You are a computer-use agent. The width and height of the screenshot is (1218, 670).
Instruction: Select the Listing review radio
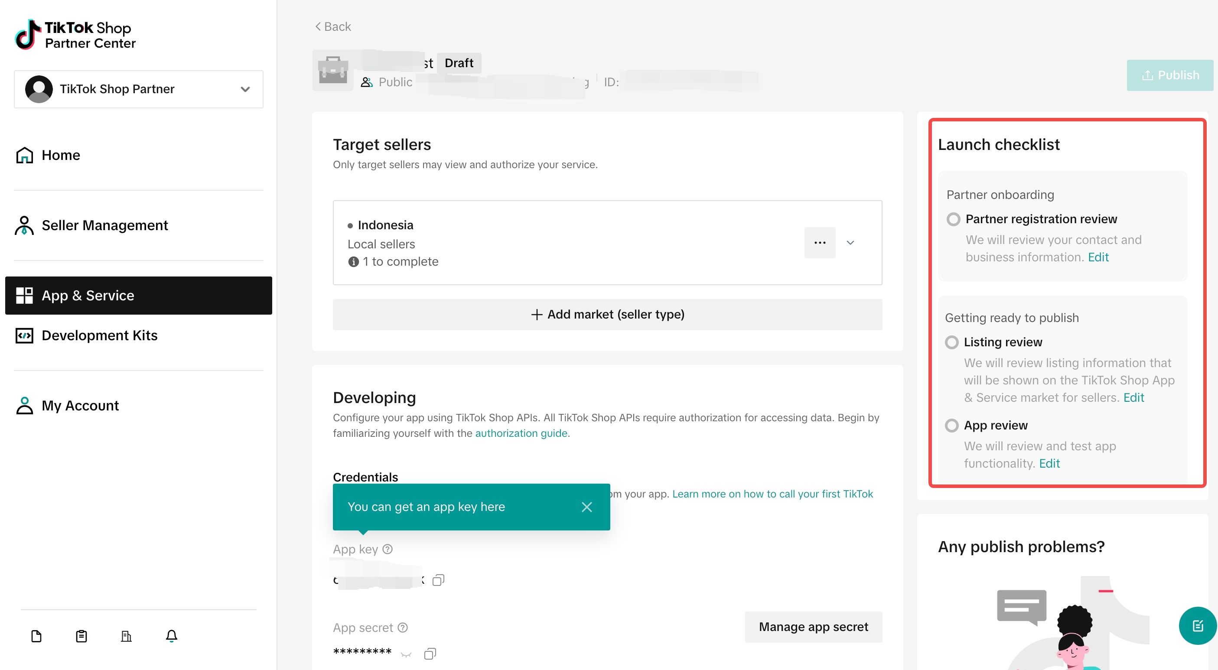click(x=952, y=342)
